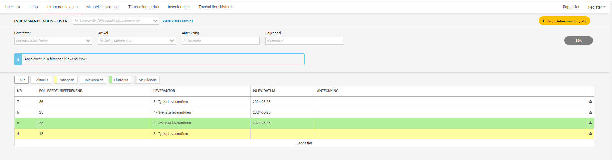Click the info icon in the filter hint box

18,59
